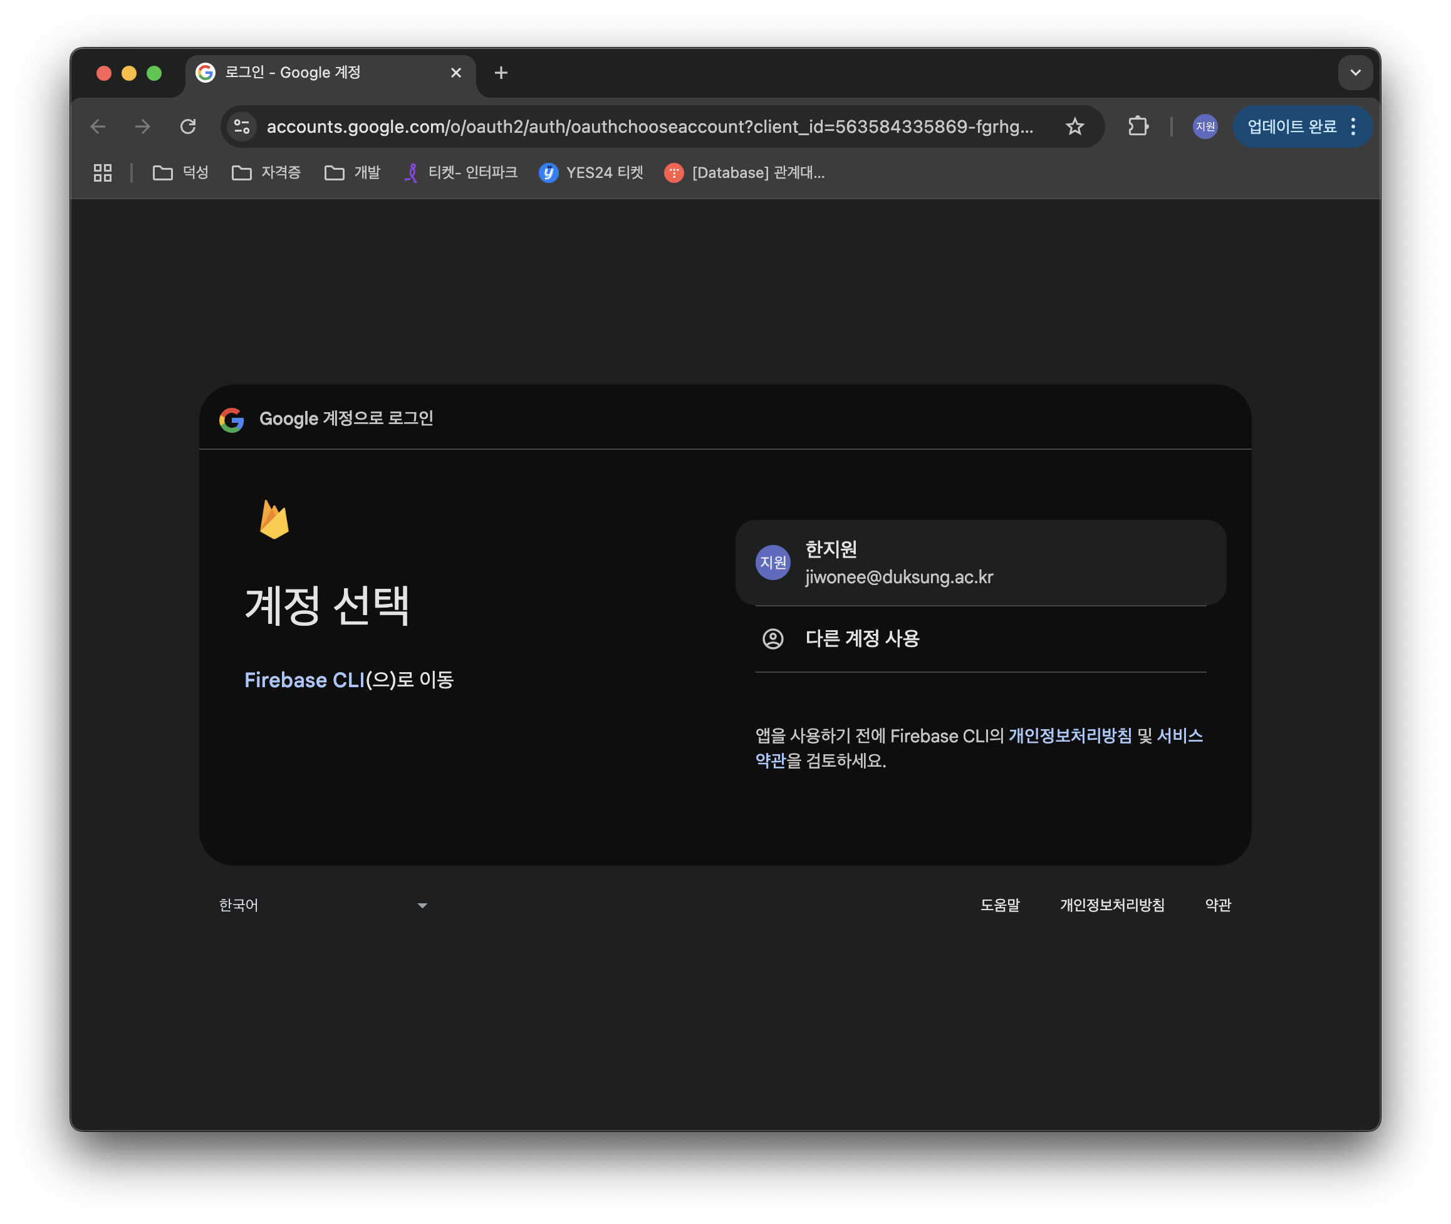This screenshot has height=1224, width=1451.
Task: Click 다른 계정 사용 option
Action: coord(862,638)
